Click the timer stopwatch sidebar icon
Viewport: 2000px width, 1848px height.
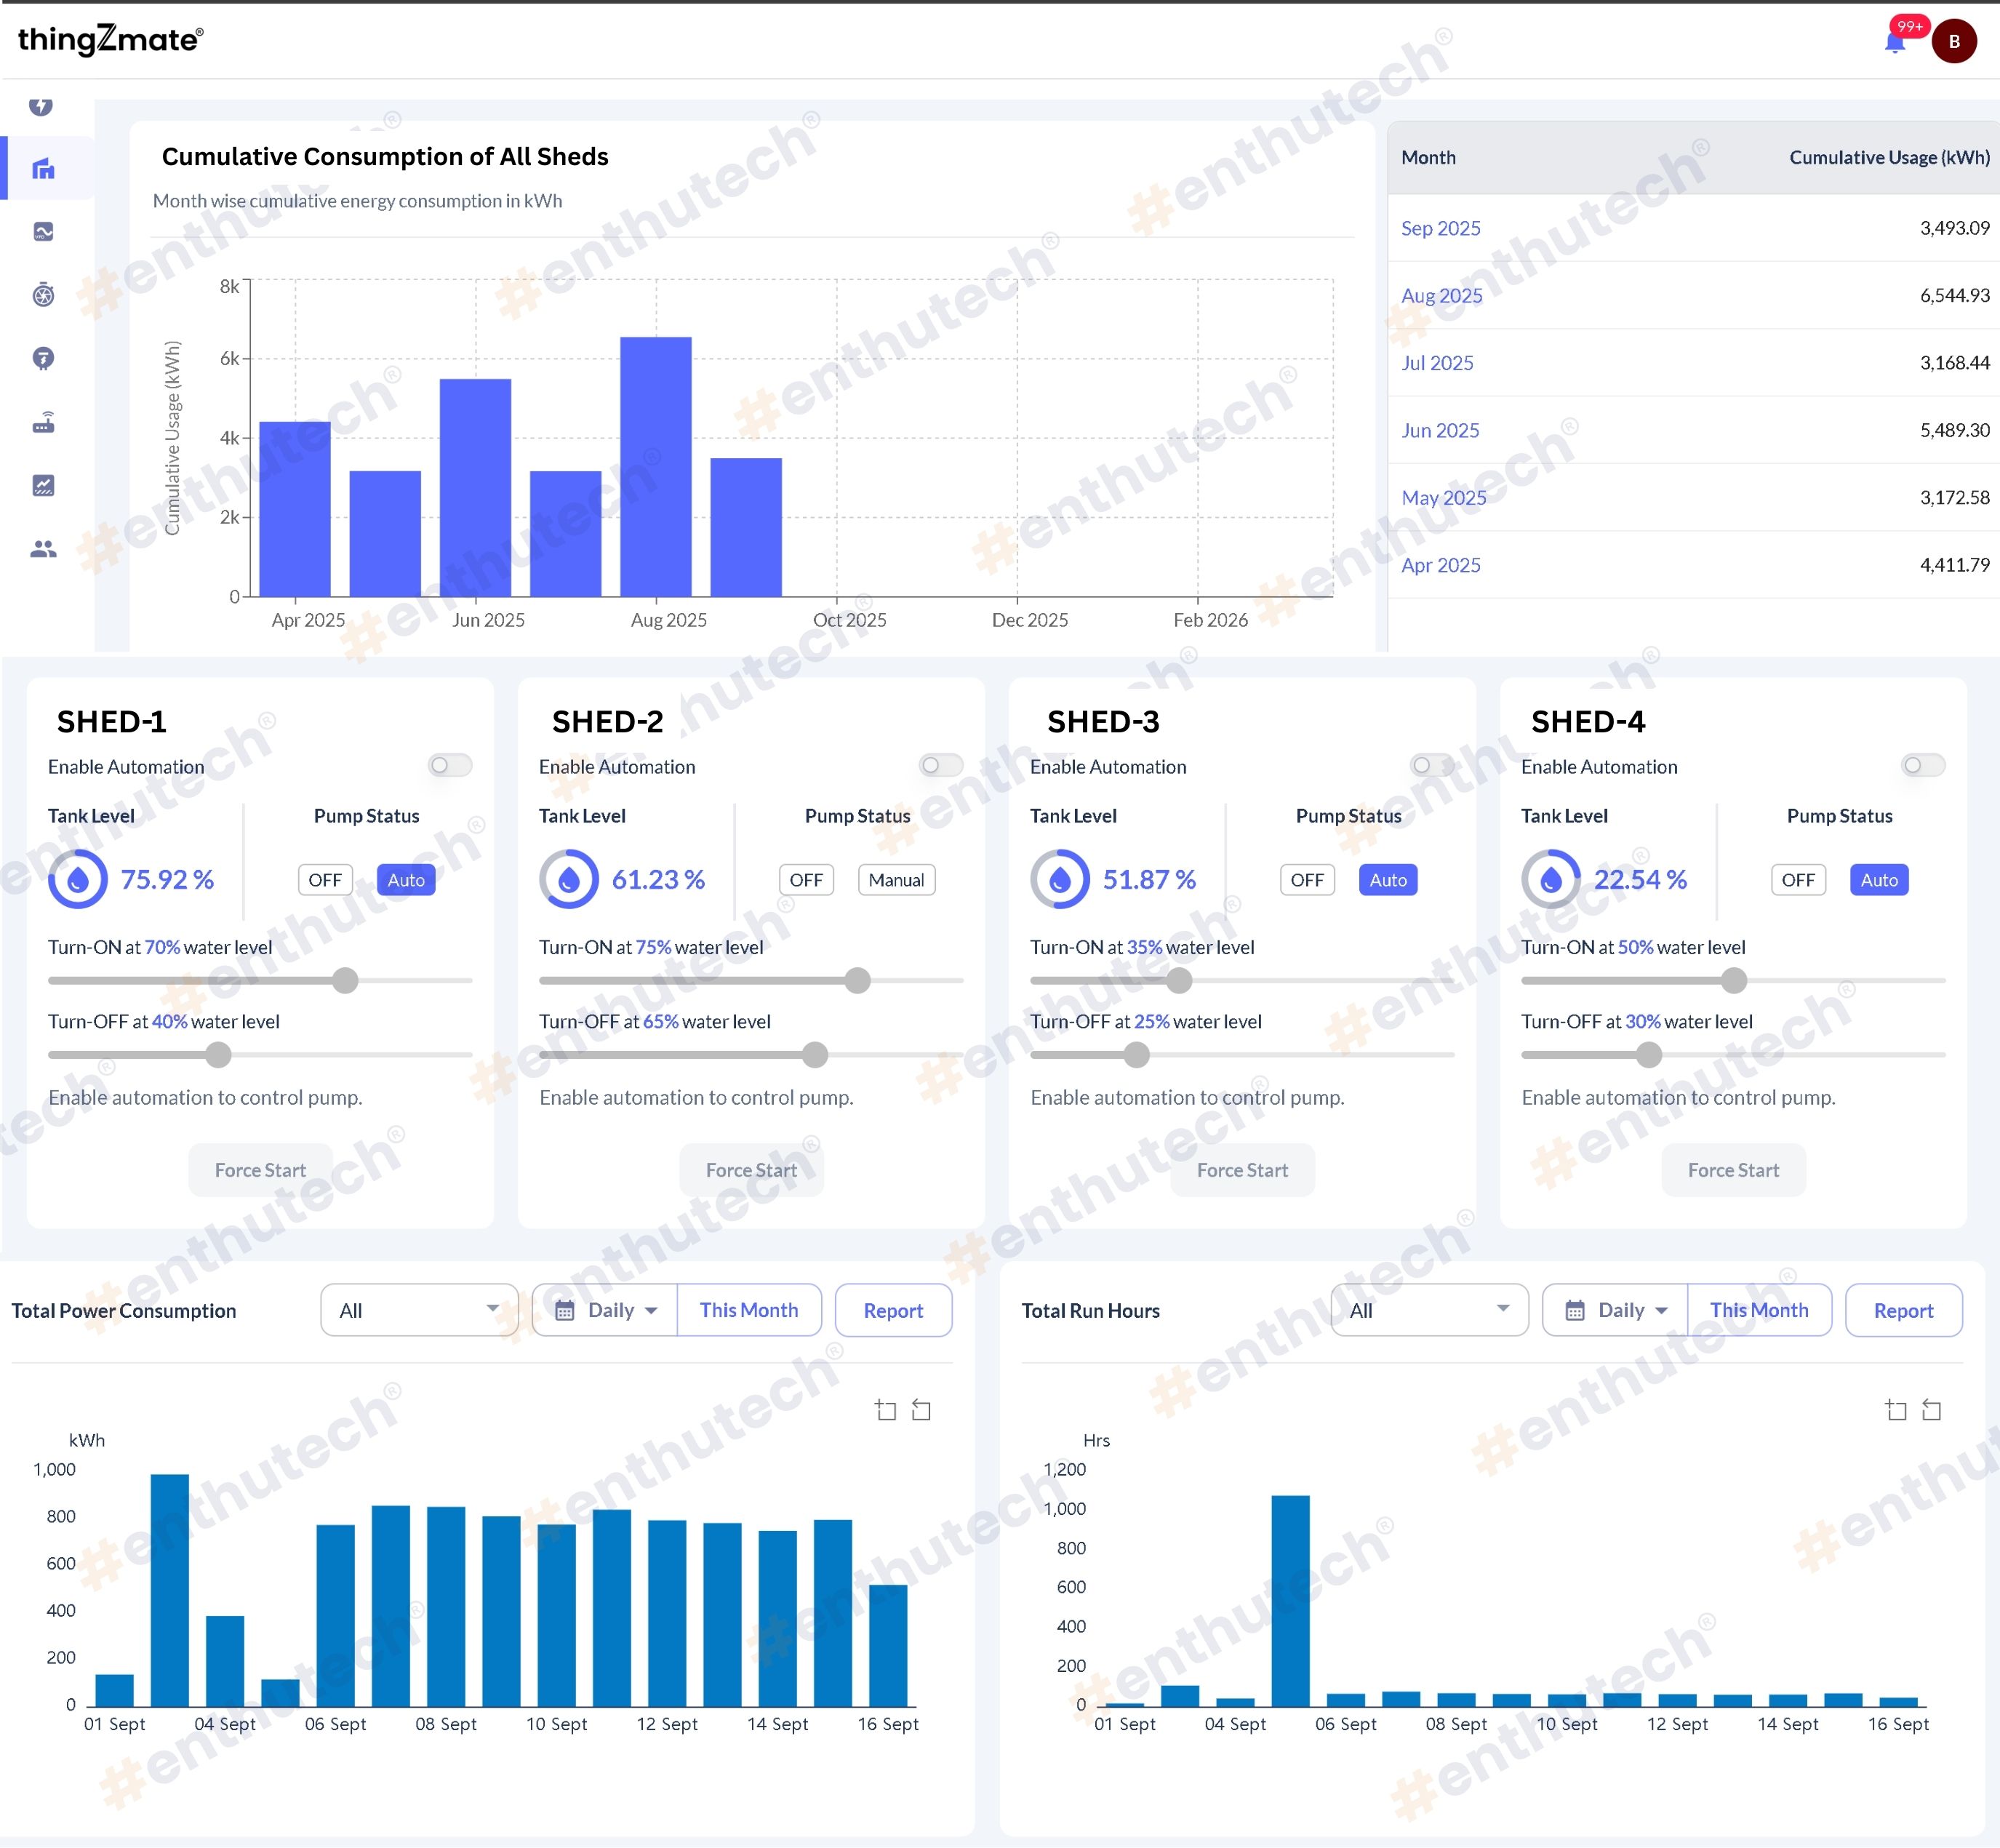(43, 295)
